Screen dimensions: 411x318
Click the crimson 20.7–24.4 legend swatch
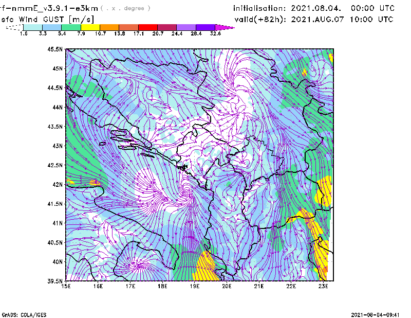click(167, 27)
